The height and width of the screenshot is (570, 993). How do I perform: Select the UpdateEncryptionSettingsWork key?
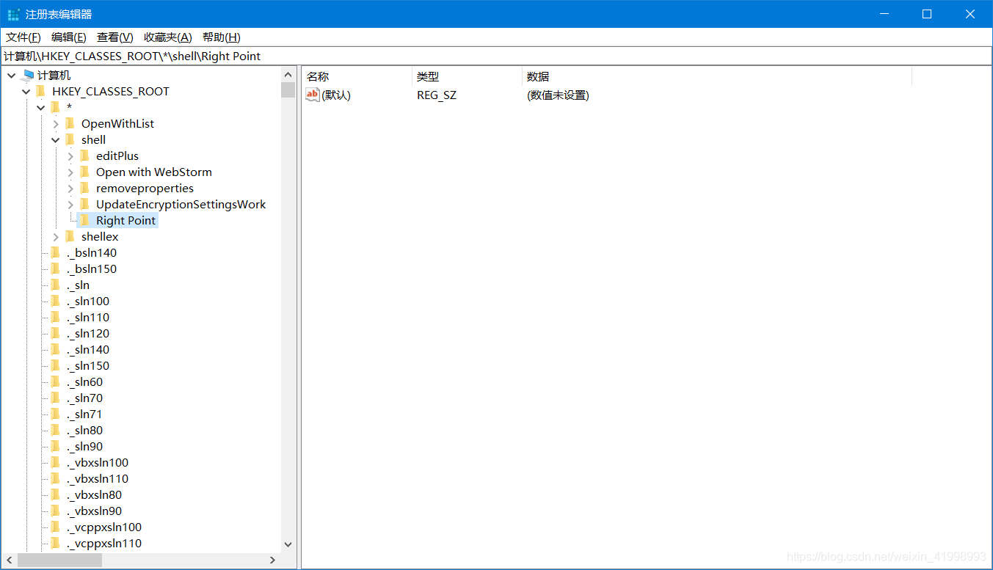coord(181,204)
